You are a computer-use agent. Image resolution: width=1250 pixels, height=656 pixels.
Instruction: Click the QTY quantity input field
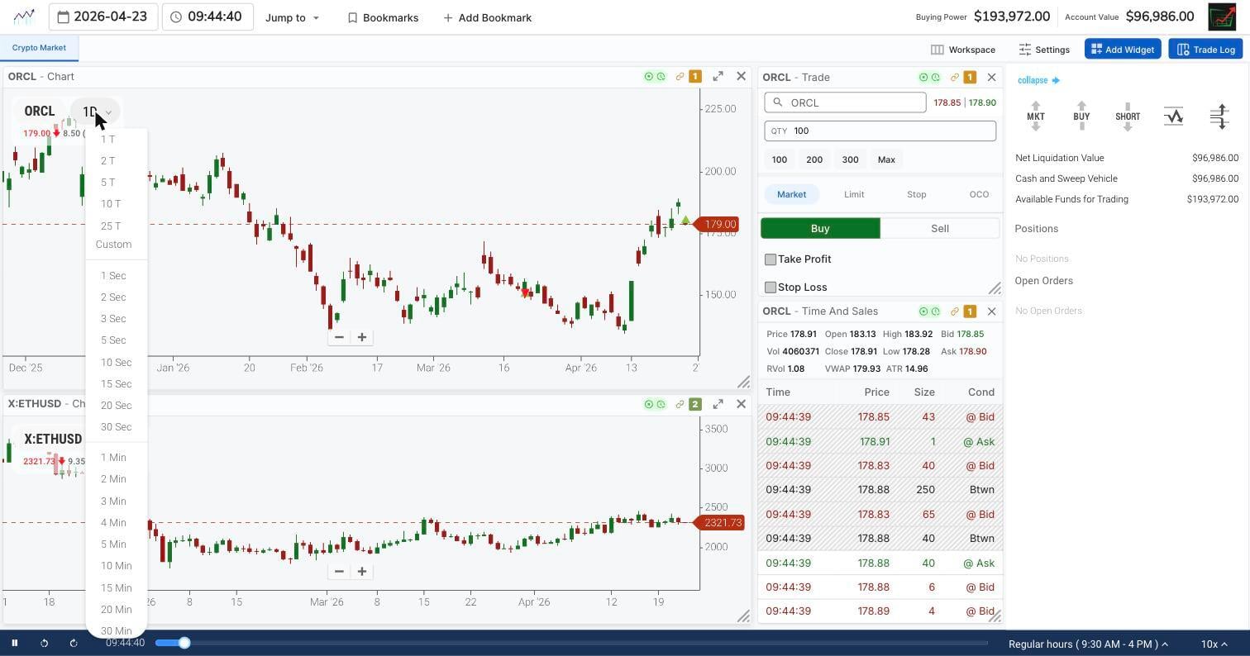(x=880, y=131)
